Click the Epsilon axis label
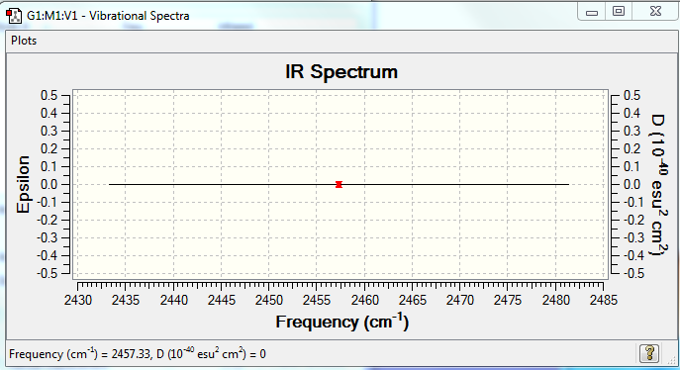Screen dimensions: 680x370 point(23,184)
